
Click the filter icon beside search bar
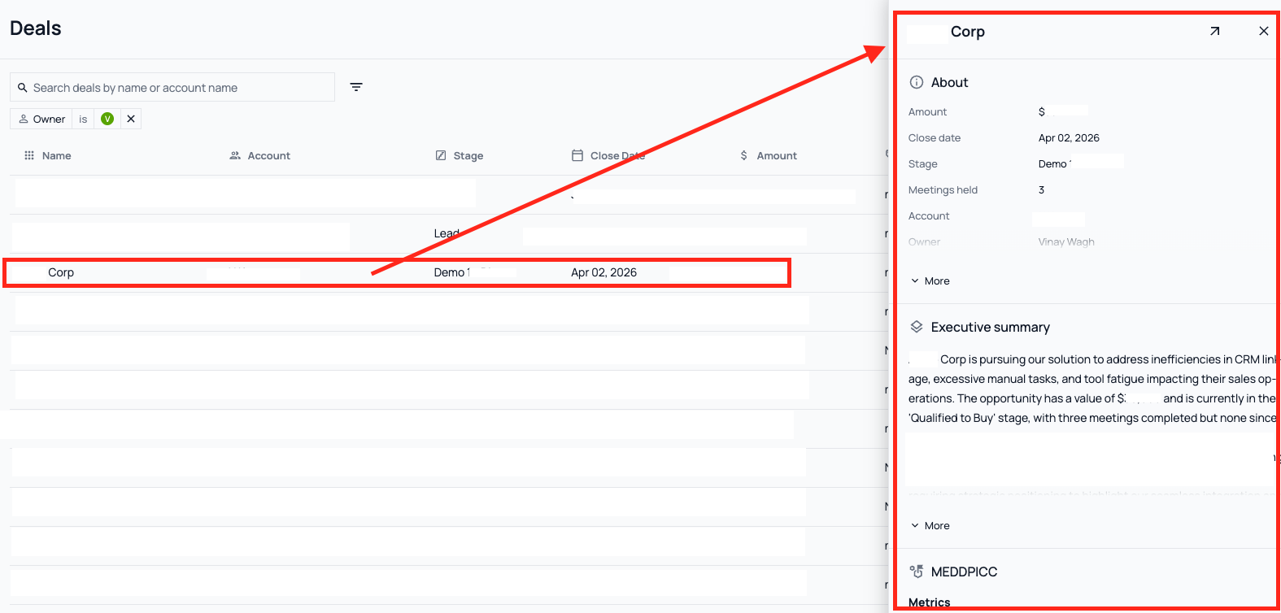(356, 87)
